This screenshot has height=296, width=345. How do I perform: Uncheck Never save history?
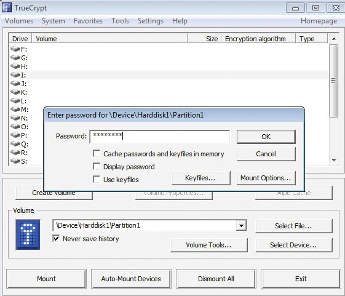point(56,238)
